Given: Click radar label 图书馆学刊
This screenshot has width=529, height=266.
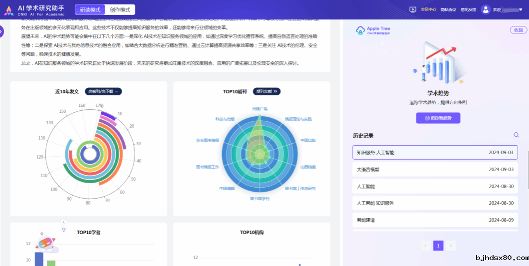Looking at the screenshot, I should [260, 199].
